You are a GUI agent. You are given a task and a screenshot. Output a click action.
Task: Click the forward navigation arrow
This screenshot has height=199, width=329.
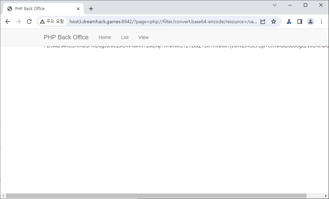pos(18,22)
